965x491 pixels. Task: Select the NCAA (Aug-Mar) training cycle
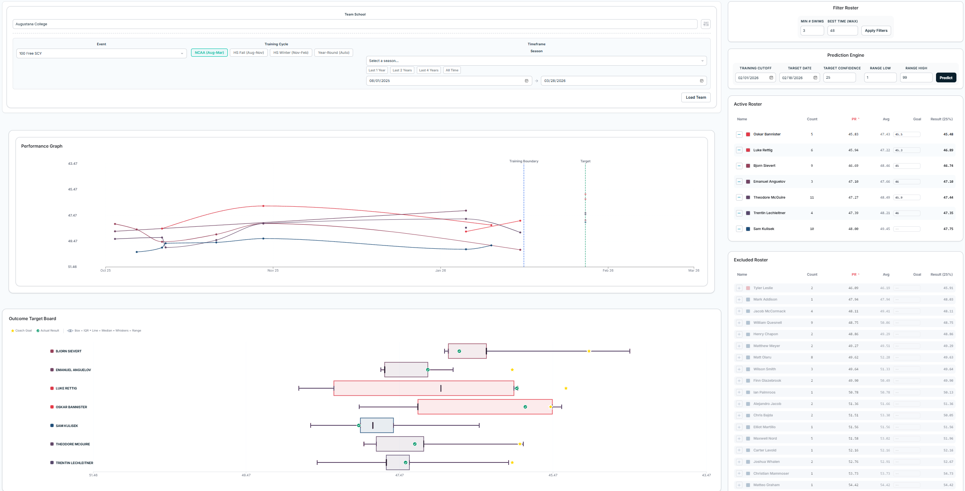[209, 53]
